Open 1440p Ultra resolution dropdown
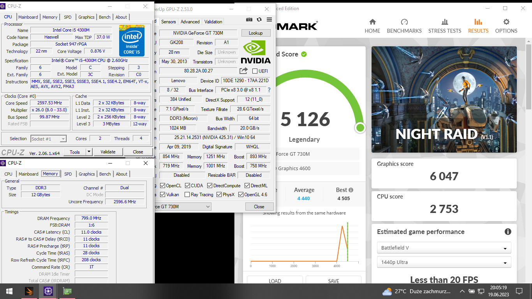 click(x=444, y=262)
